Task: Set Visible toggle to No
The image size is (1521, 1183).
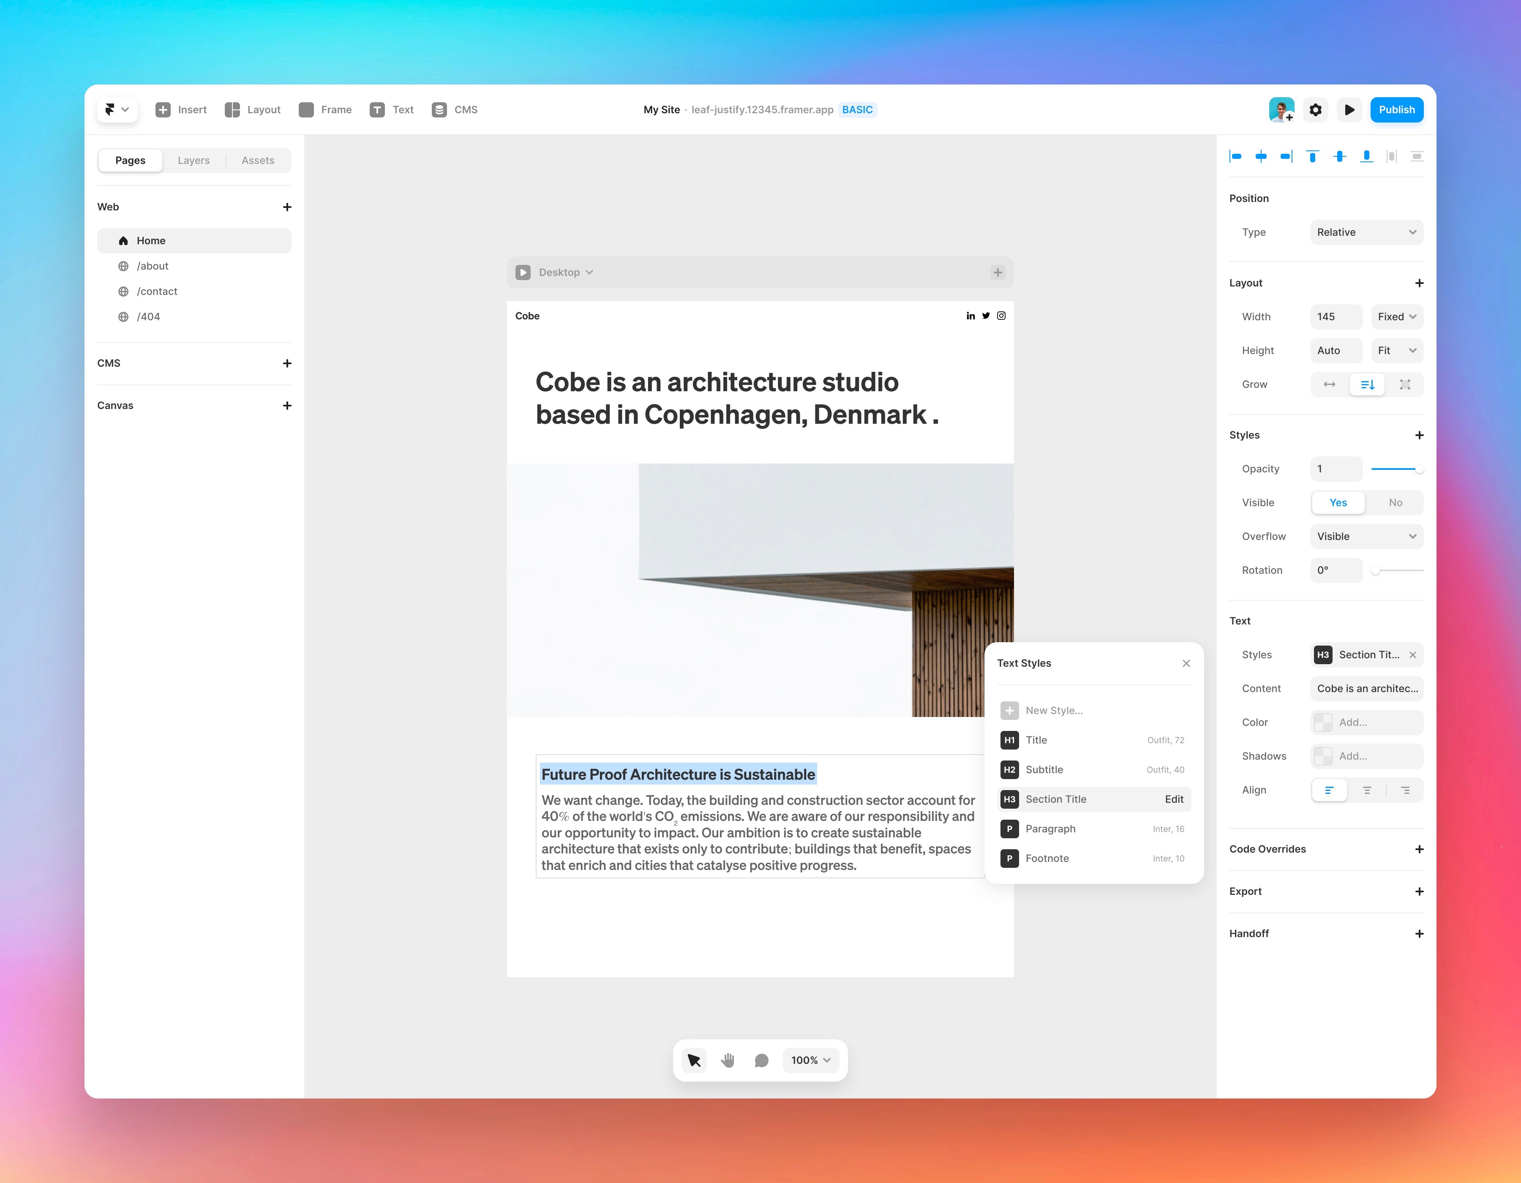Action: click(1395, 503)
